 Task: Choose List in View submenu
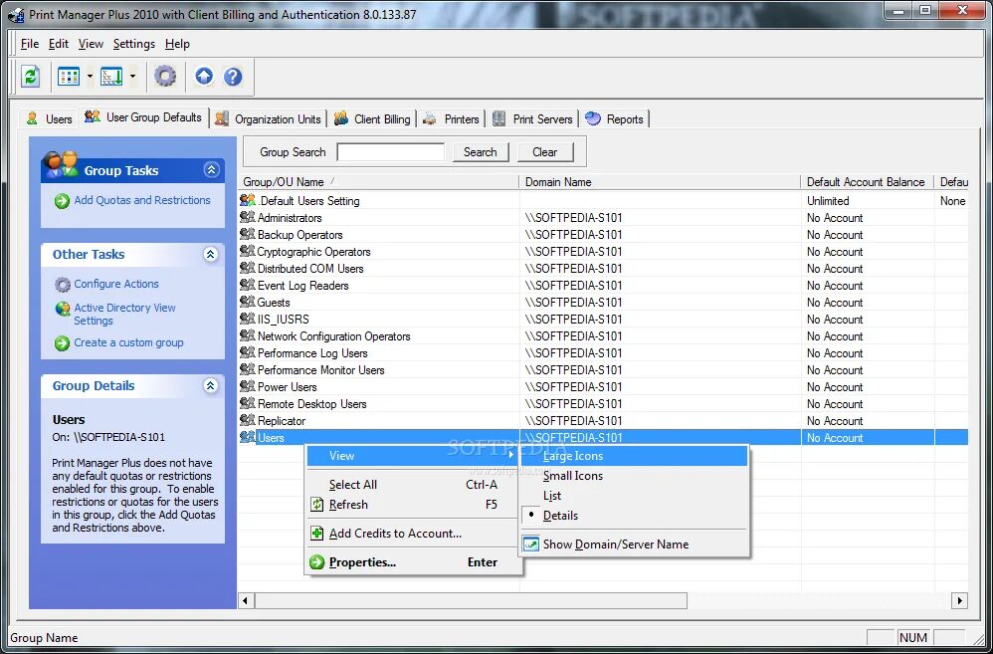[633, 496]
